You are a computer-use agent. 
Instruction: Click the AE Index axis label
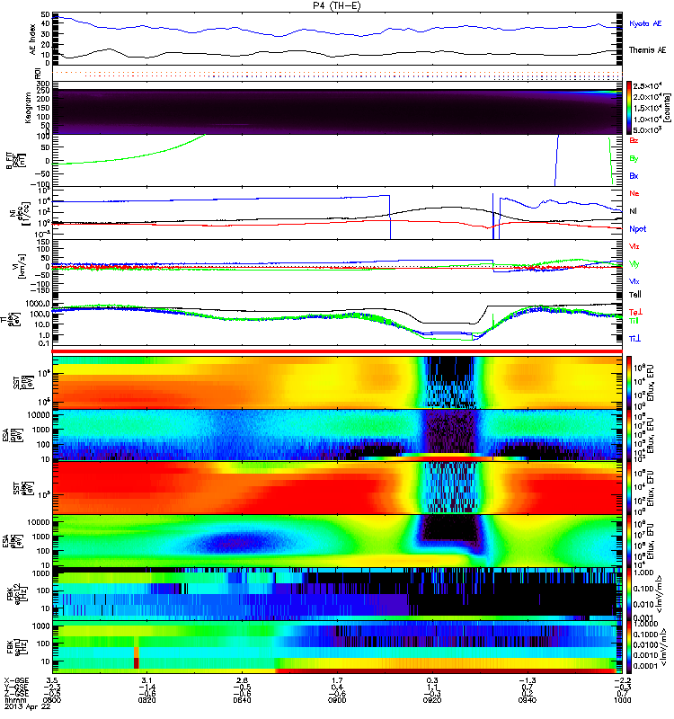click(32, 40)
